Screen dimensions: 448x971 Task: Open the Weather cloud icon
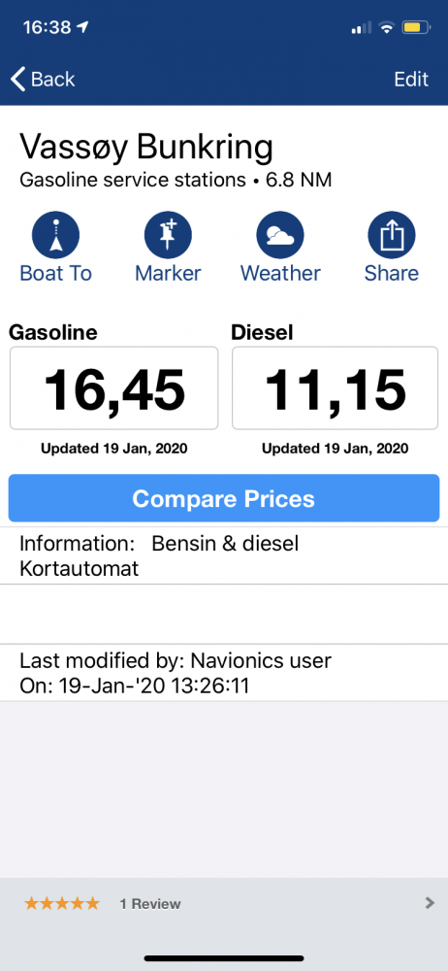click(280, 235)
